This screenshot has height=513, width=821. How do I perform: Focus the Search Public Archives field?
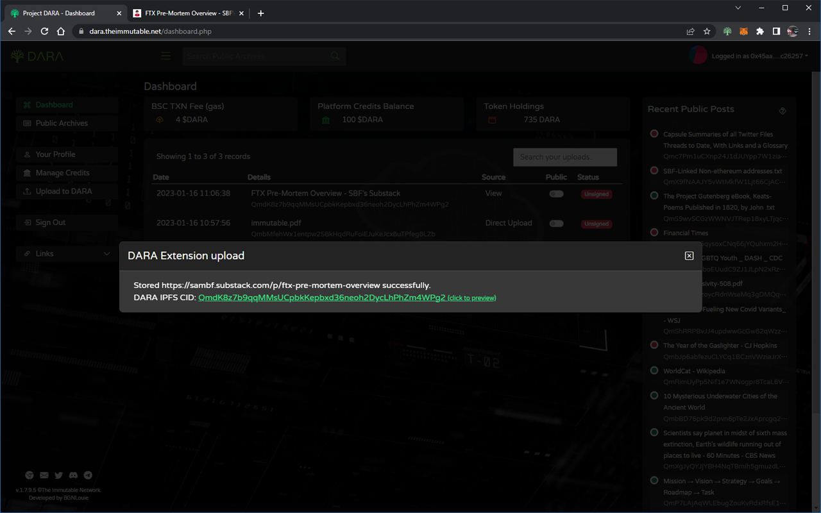pos(257,56)
